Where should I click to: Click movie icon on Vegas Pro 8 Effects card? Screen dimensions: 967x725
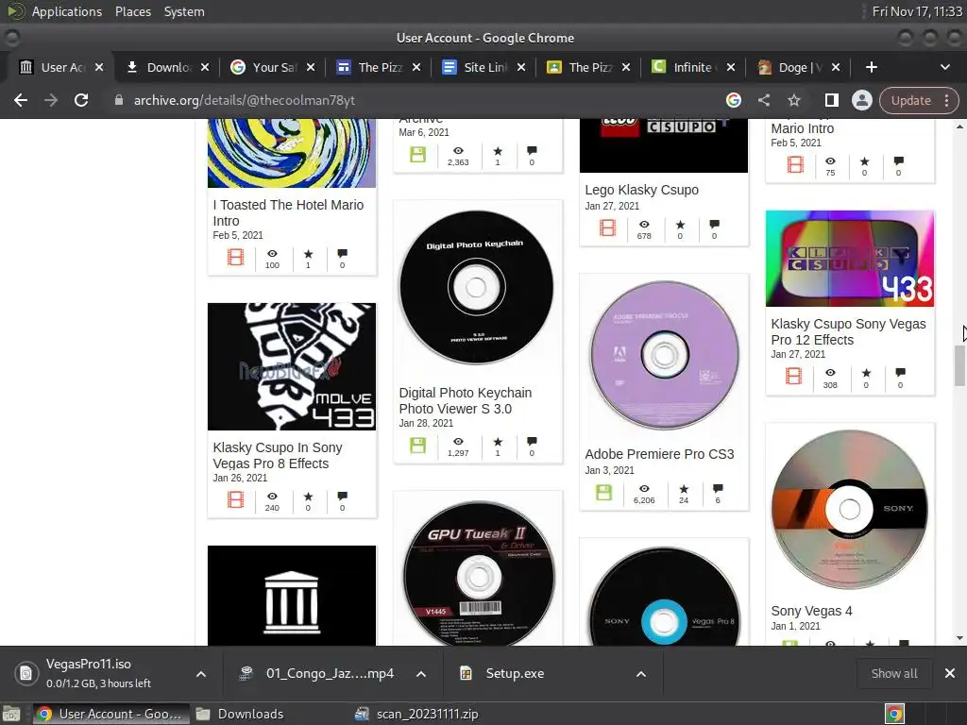[235, 498]
